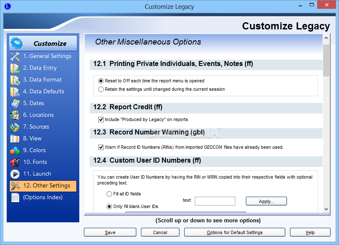
Task: Open 2. Data Entry section
Action: (40, 68)
